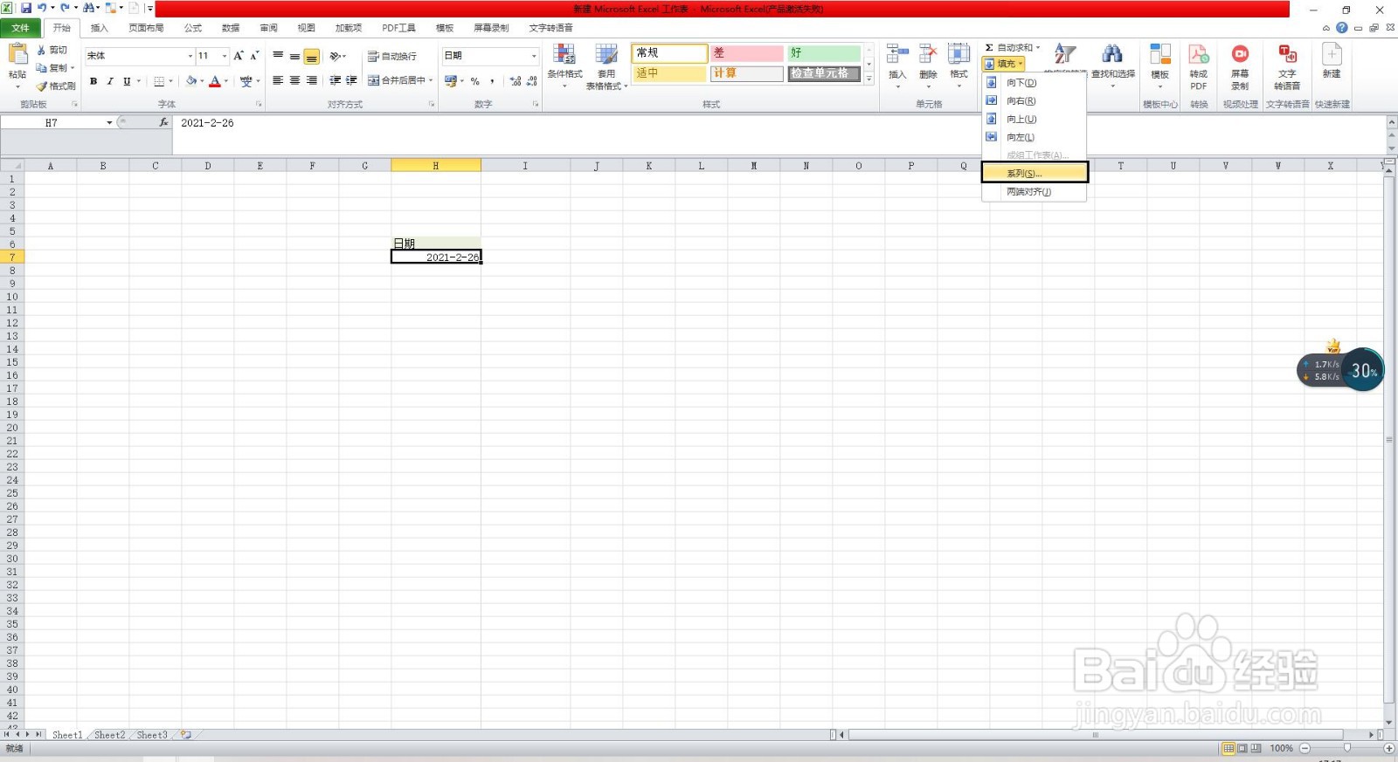The width and height of the screenshot is (1398, 762).
Task: Open the 公式 ribbon tab
Action: 193,28
